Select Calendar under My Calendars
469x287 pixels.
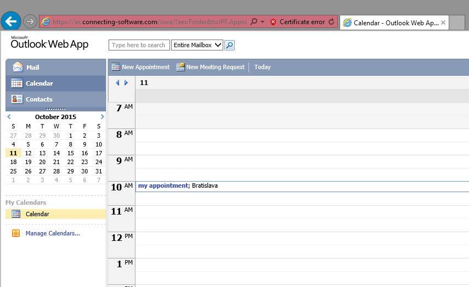point(55,214)
